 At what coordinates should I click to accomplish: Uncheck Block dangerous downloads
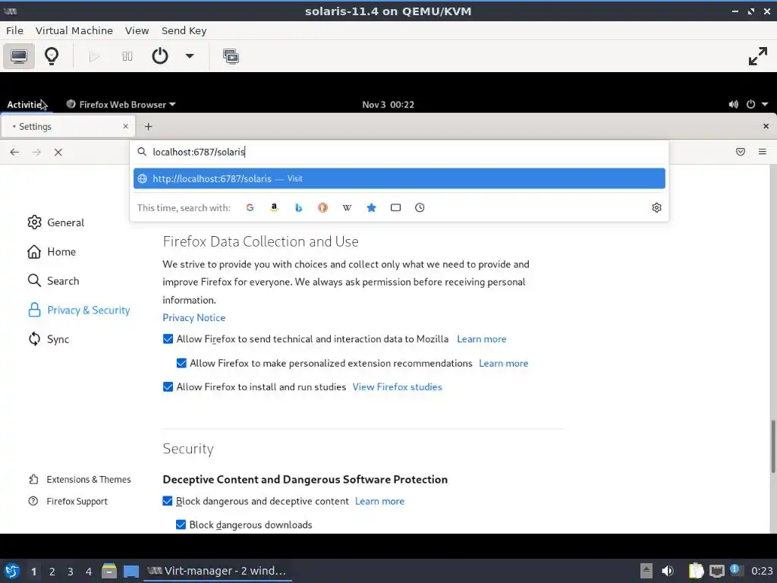(x=181, y=525)
